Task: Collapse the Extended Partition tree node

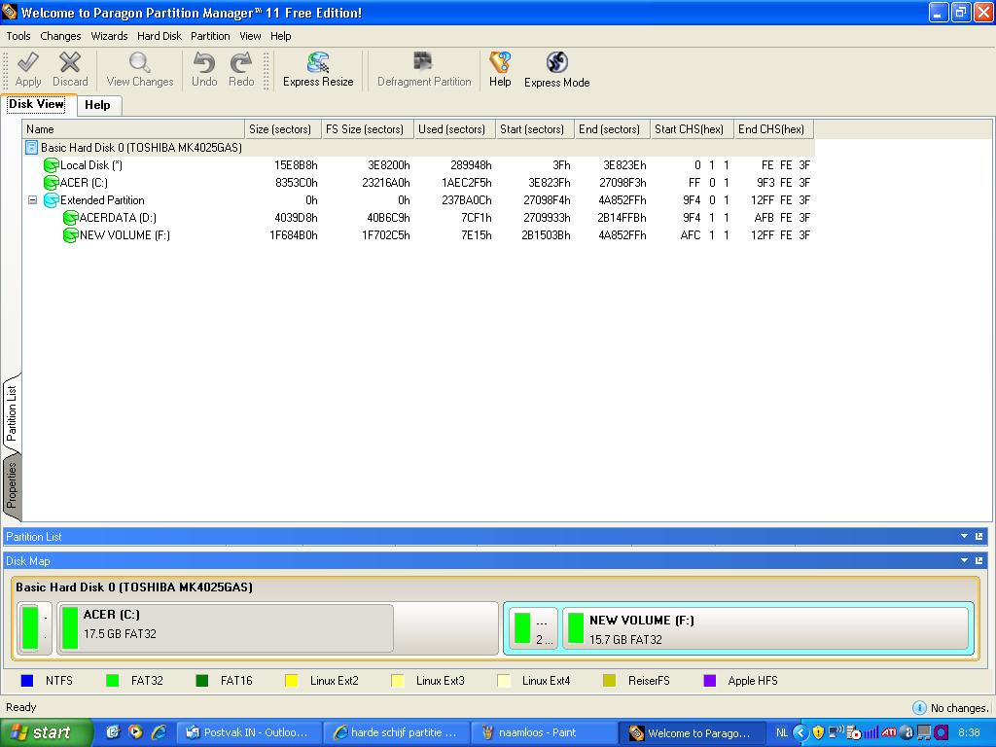Action: [32, 200]
